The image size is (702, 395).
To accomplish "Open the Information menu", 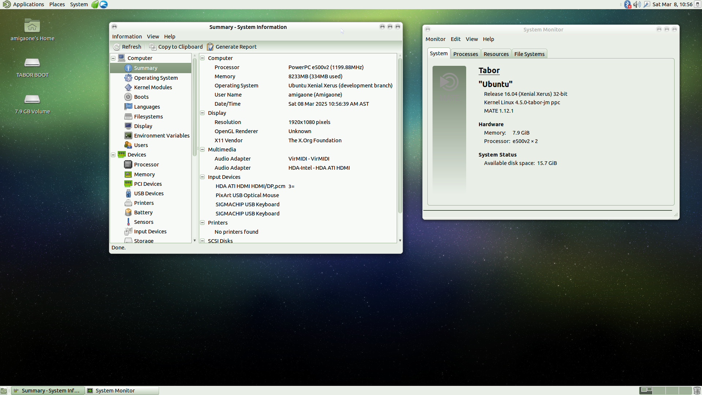I will click(127, 37).
